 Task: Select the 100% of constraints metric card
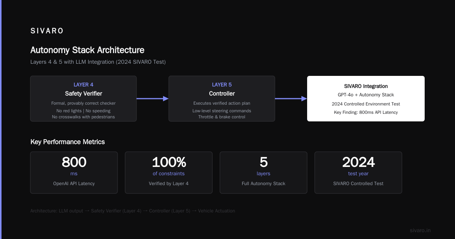pyautogui.click(x=169, y=173)
